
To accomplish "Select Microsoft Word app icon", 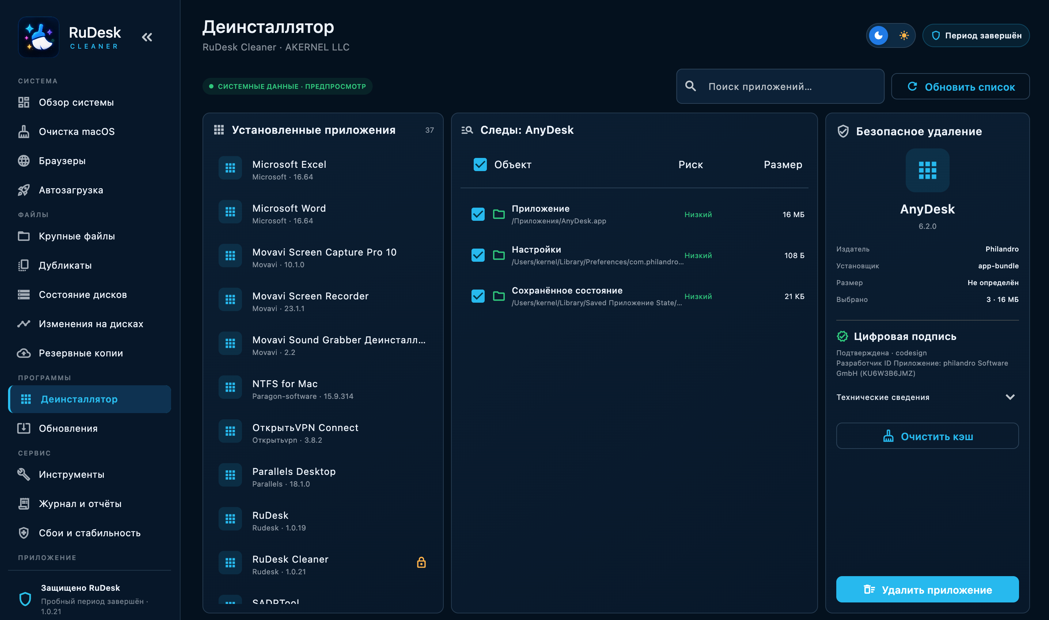I will pyautogui.click(x=230, y=212).
